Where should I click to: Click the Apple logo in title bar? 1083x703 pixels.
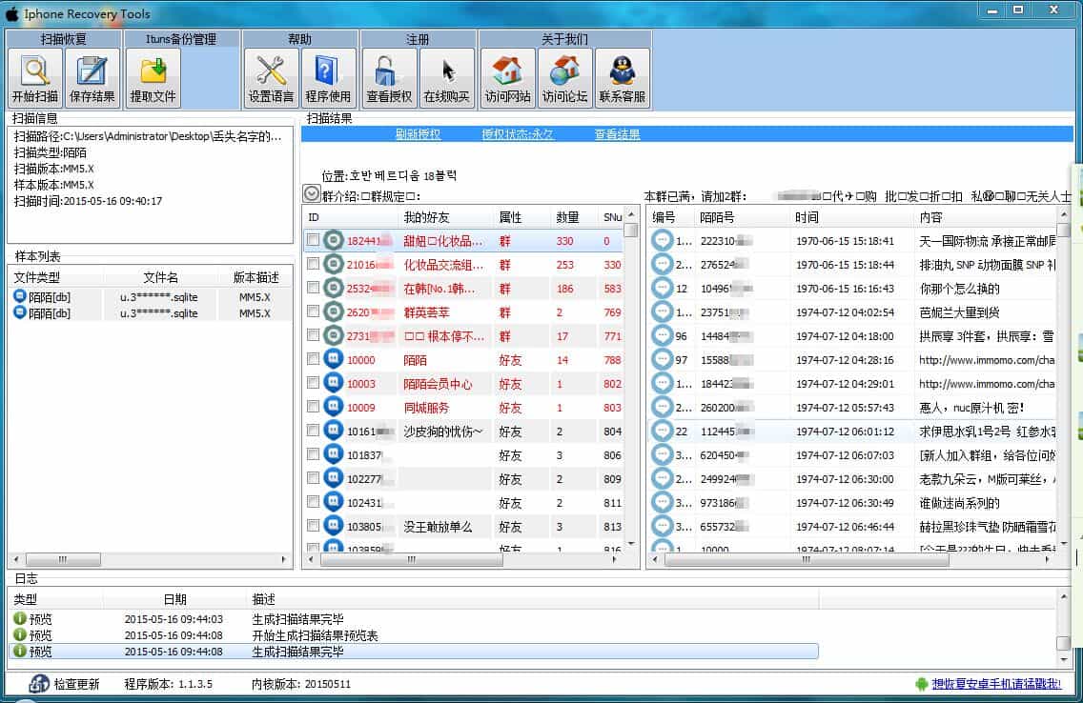[11, 13]
